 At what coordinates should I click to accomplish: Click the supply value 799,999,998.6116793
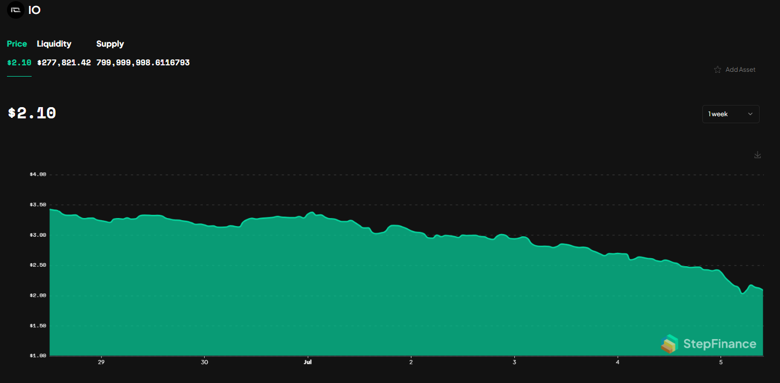coord(142,62)
